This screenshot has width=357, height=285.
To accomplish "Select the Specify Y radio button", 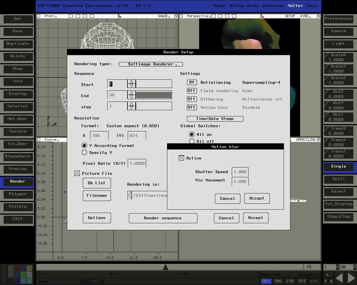I will (84, 153).
